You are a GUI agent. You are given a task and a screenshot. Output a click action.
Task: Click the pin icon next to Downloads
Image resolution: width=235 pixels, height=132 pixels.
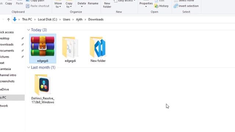pos(22,45)
